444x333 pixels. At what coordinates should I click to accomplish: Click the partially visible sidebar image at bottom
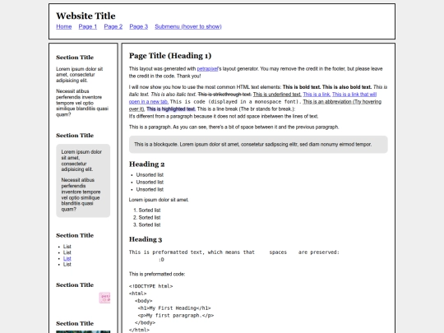[x=83, y=331]
